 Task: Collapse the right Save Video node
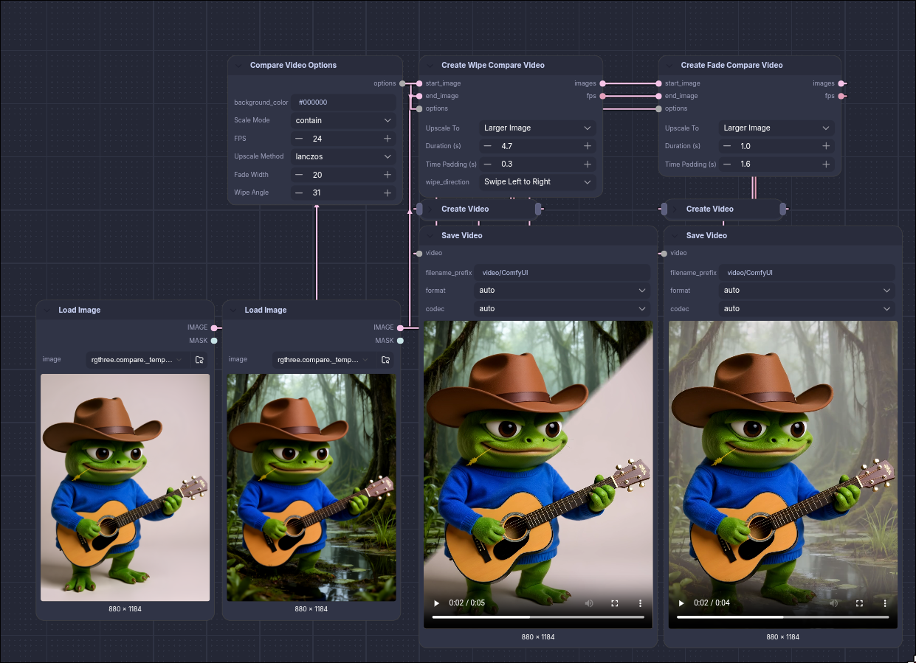(675, 236)
